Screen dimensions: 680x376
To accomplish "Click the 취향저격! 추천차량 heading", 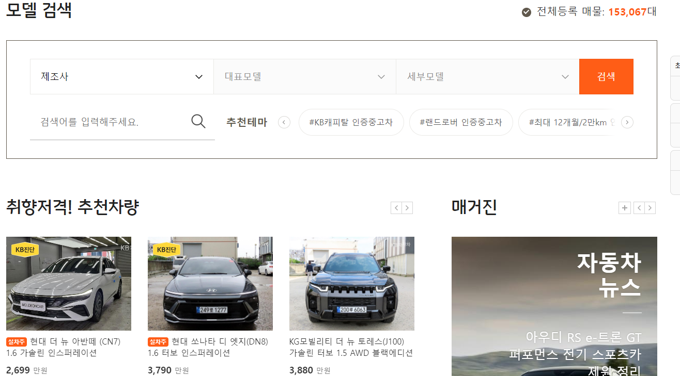I will (x=72, y=207).
